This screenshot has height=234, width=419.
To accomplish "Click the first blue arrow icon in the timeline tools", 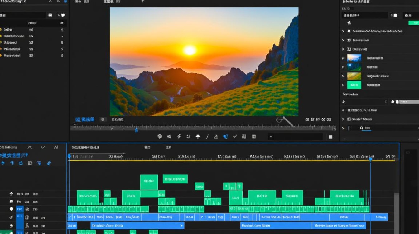I will click(3, 163).
